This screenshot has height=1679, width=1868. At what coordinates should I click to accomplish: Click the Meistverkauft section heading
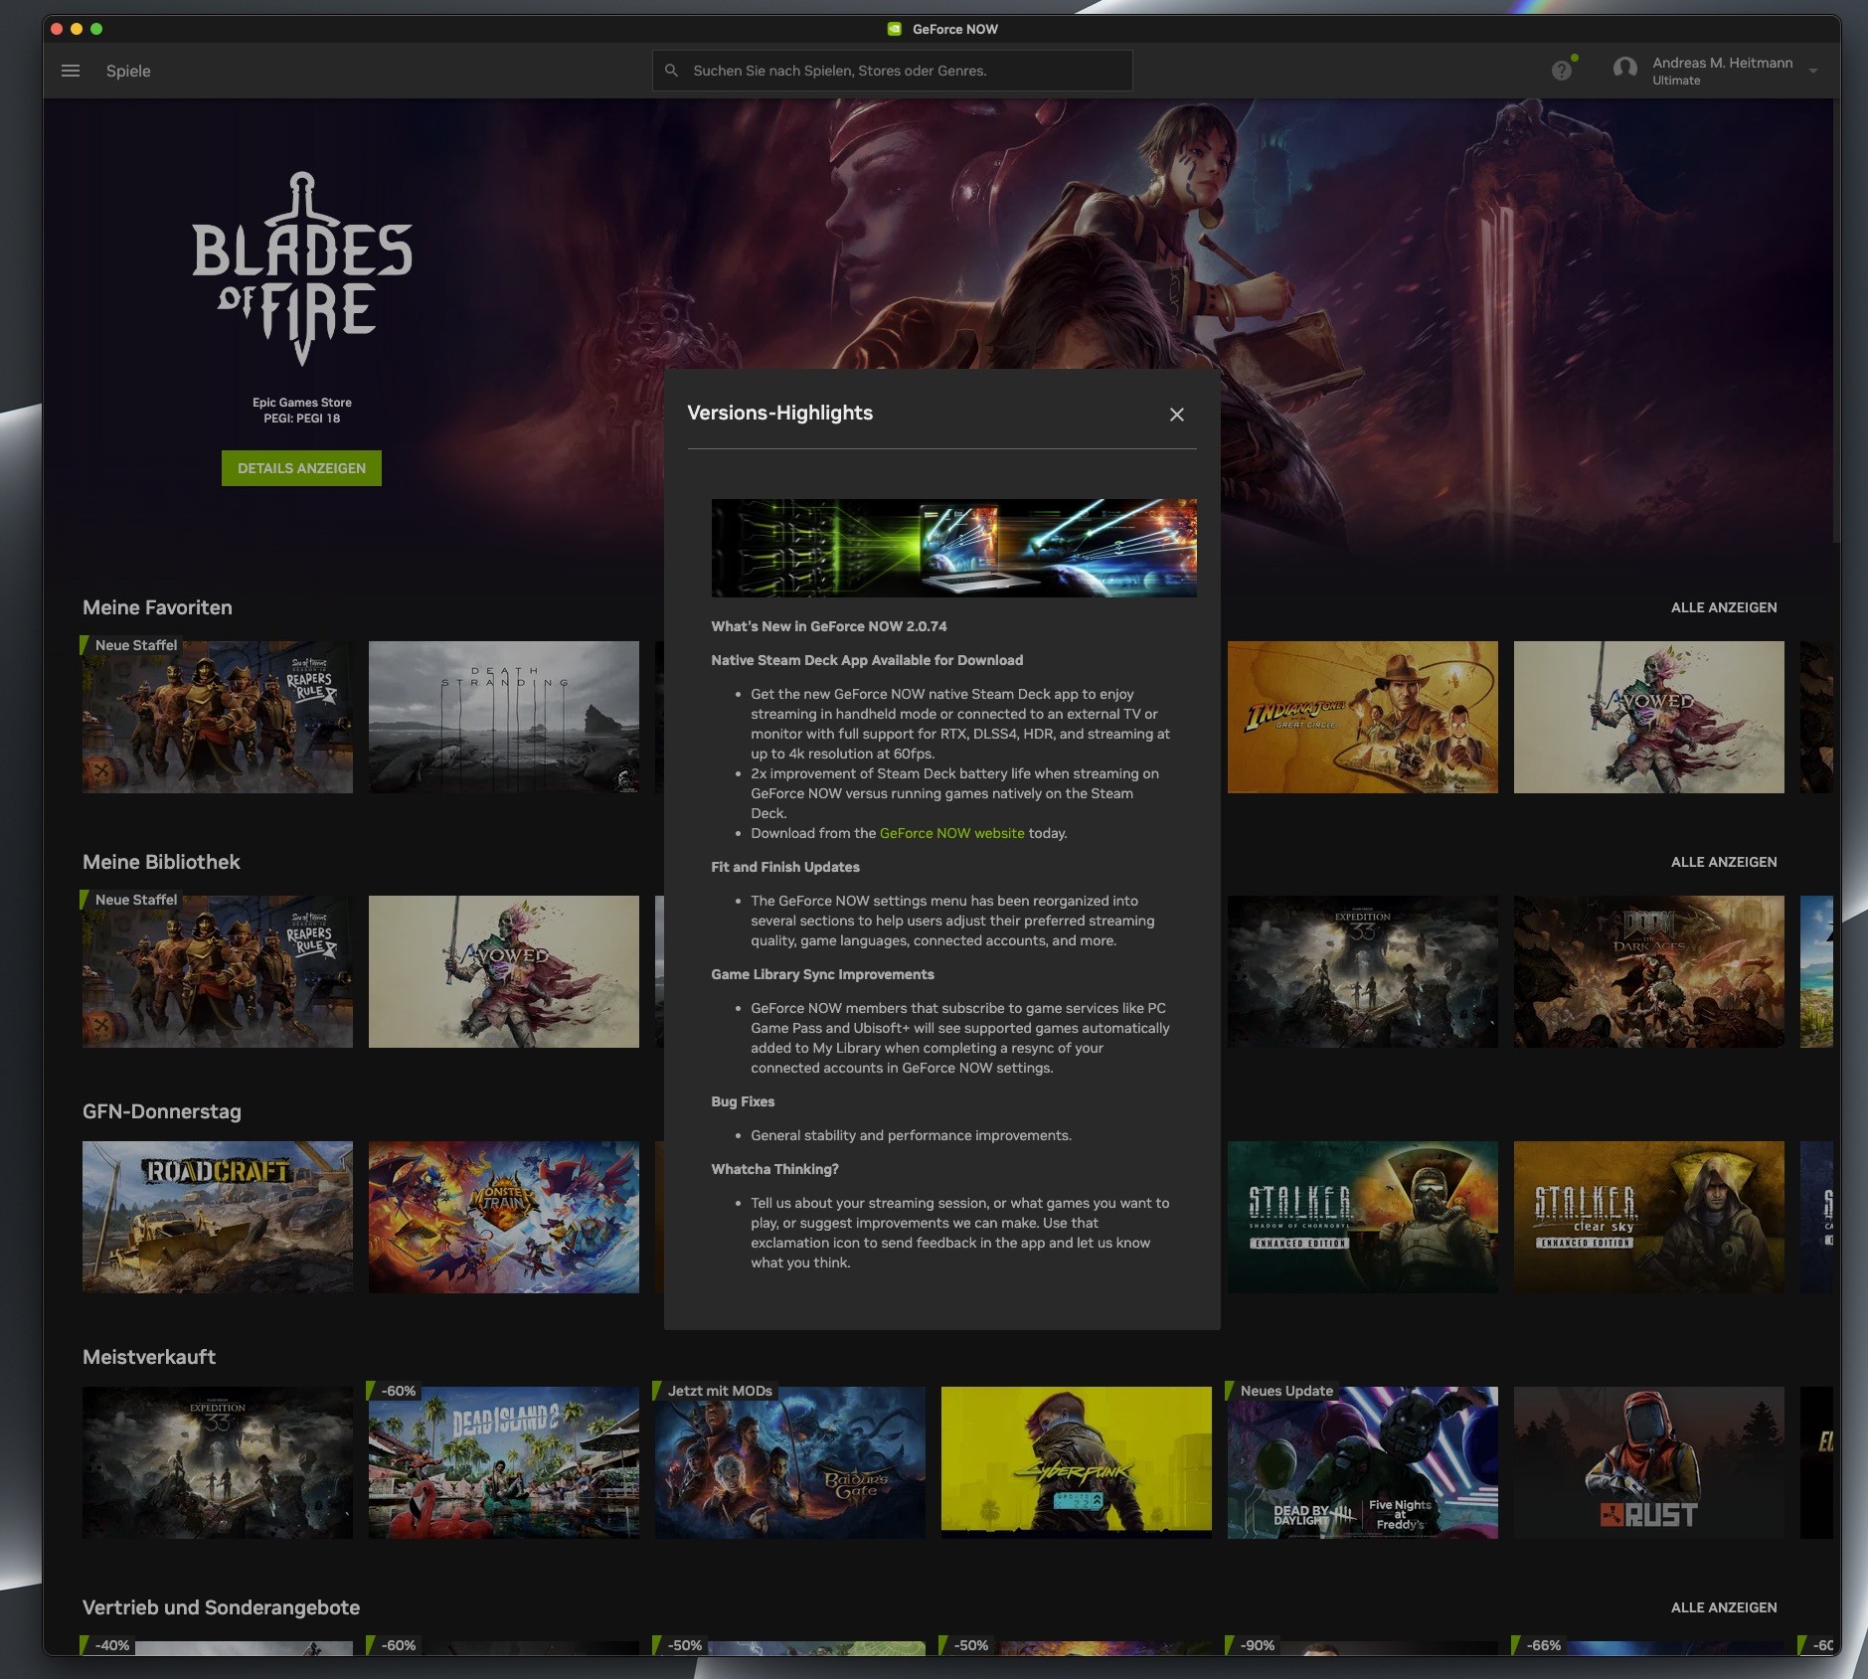tap(149, 1357)
